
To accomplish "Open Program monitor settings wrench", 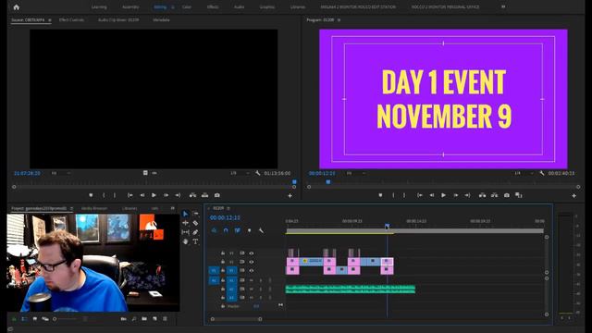I will pos(542,173).
